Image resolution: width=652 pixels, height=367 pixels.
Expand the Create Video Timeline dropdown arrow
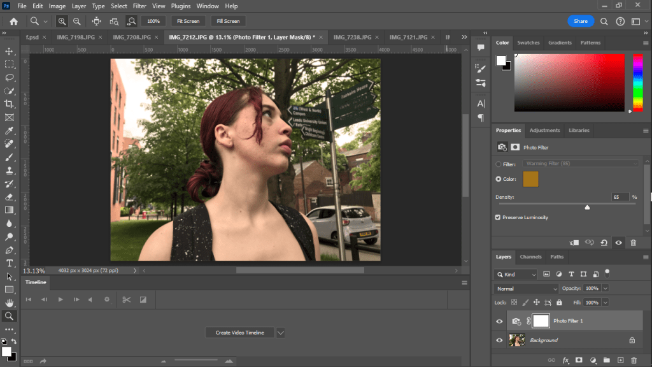pyautogui.click(x=280, y=333)
